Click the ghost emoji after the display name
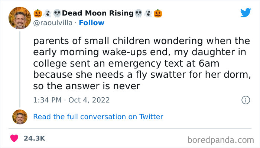260x148 pixels. [148, 14]
